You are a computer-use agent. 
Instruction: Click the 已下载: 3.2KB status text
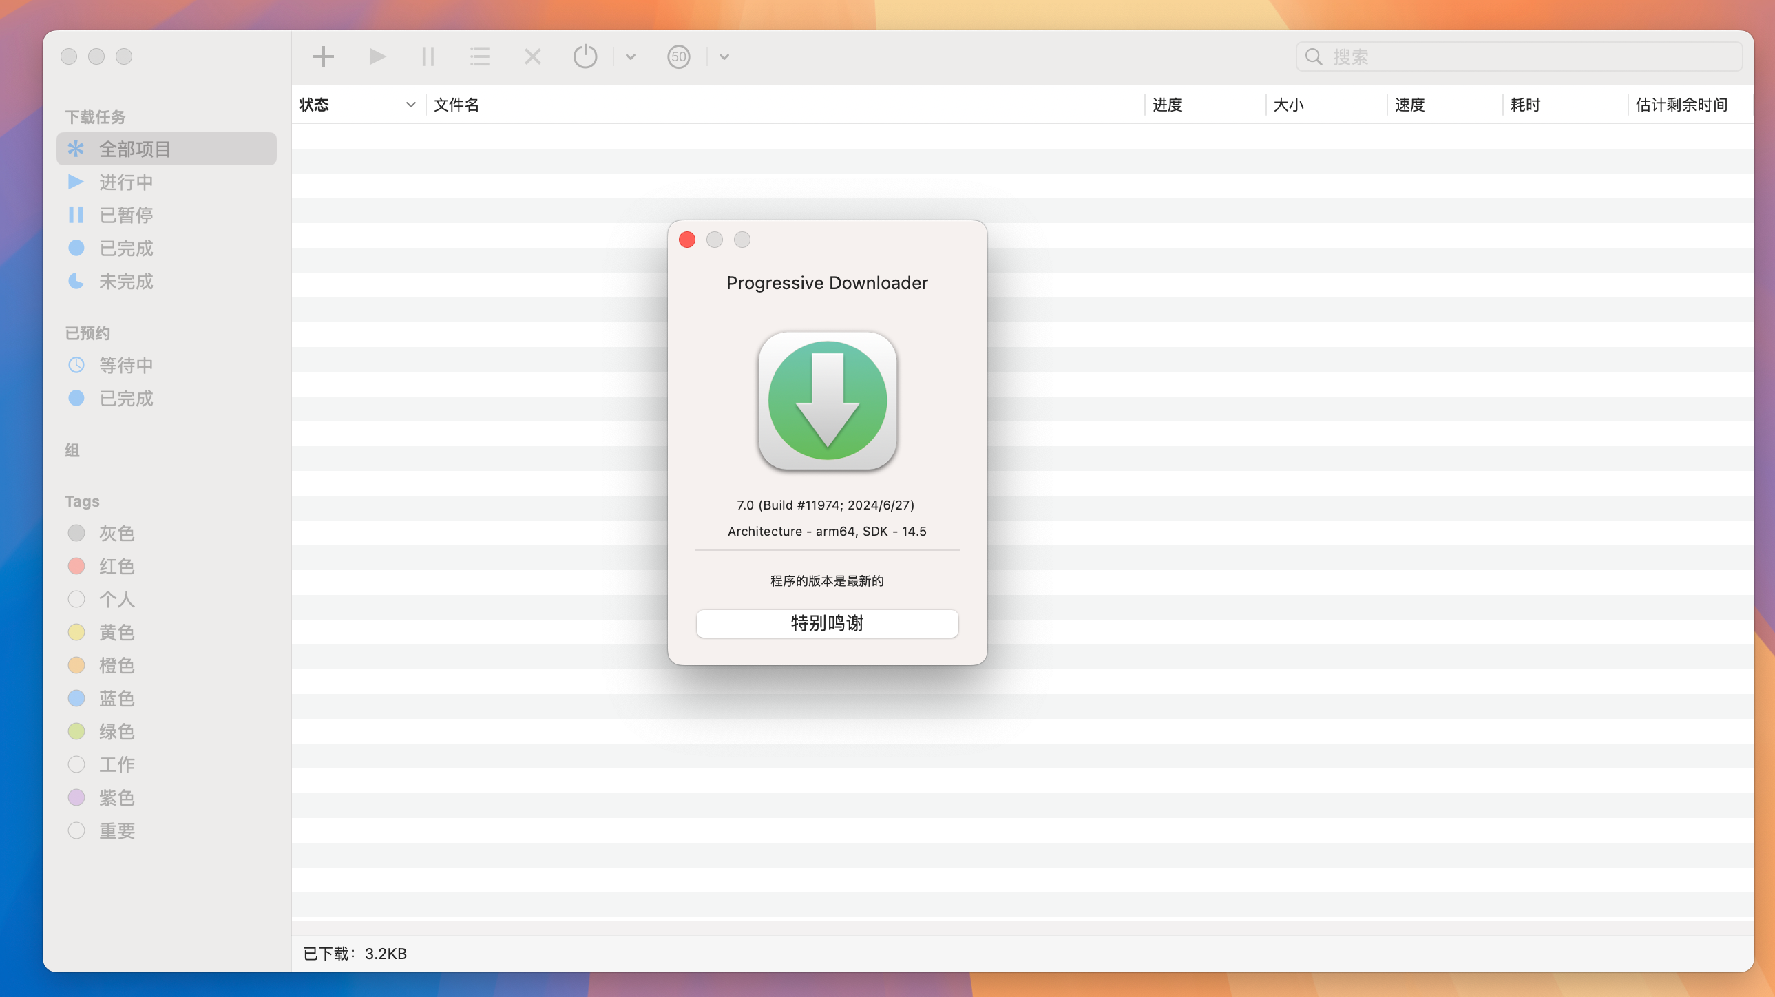355,954
